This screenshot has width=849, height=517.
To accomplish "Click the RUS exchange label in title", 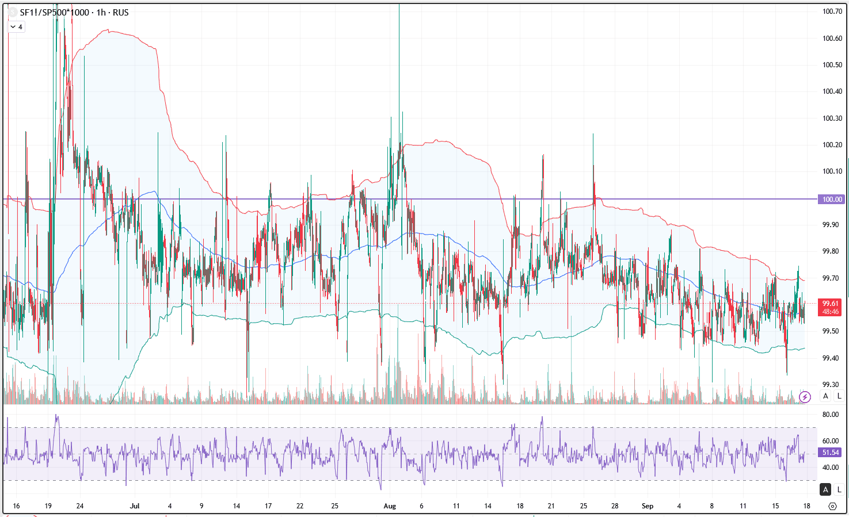I will (121, 12).
